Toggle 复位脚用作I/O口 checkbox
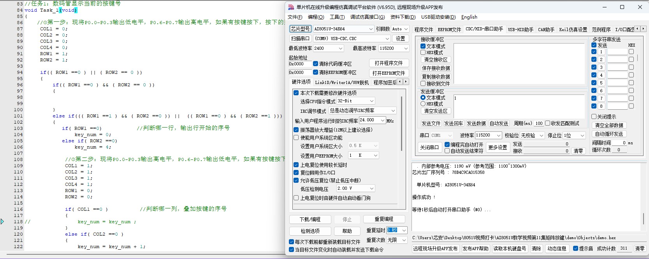This screenshot has height=259, width=649. pos(296,173)
